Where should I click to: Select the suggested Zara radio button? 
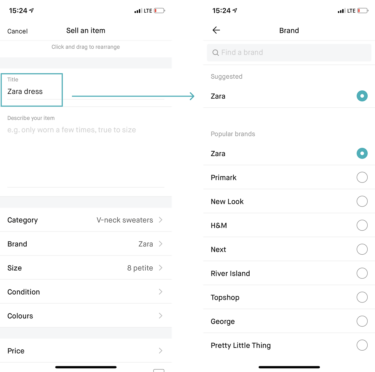pos(362,96)
